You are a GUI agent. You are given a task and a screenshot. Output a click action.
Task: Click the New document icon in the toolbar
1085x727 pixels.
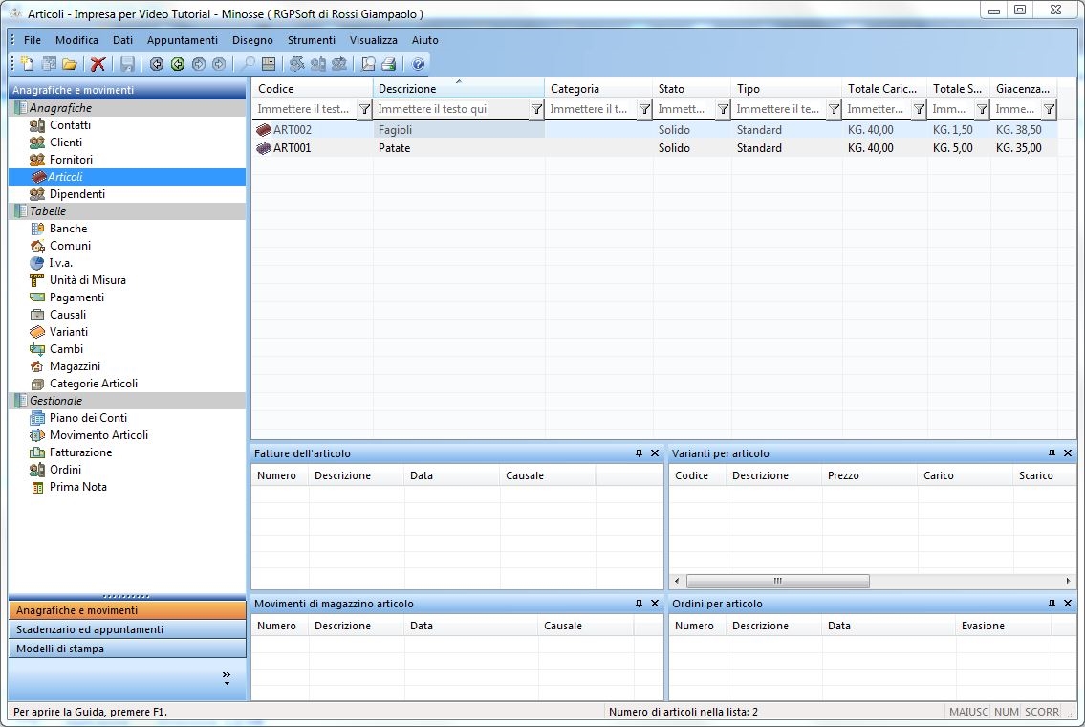pos(27,64)
